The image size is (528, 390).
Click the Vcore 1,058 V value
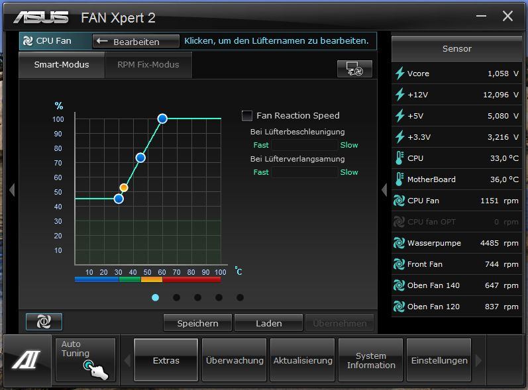(503, 73)
